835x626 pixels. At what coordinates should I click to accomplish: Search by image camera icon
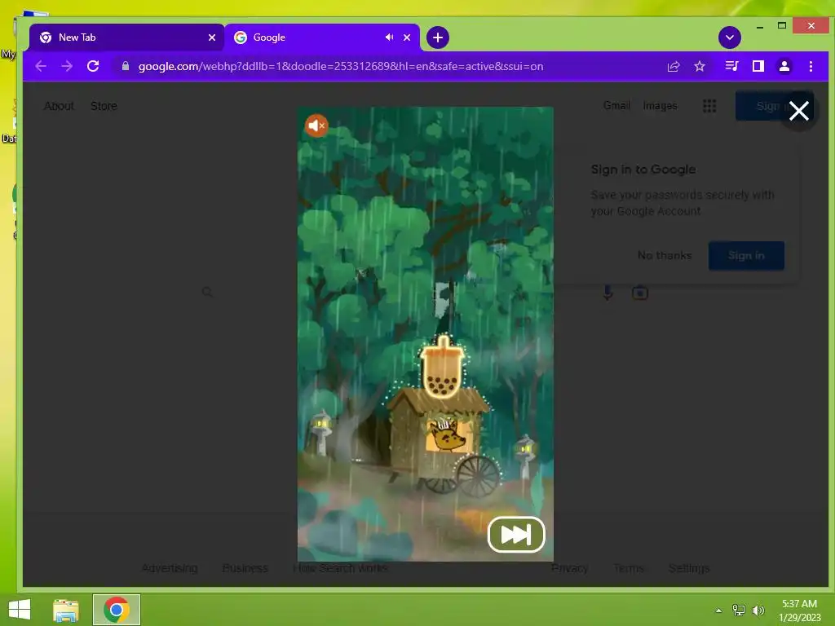coord(640,293)
